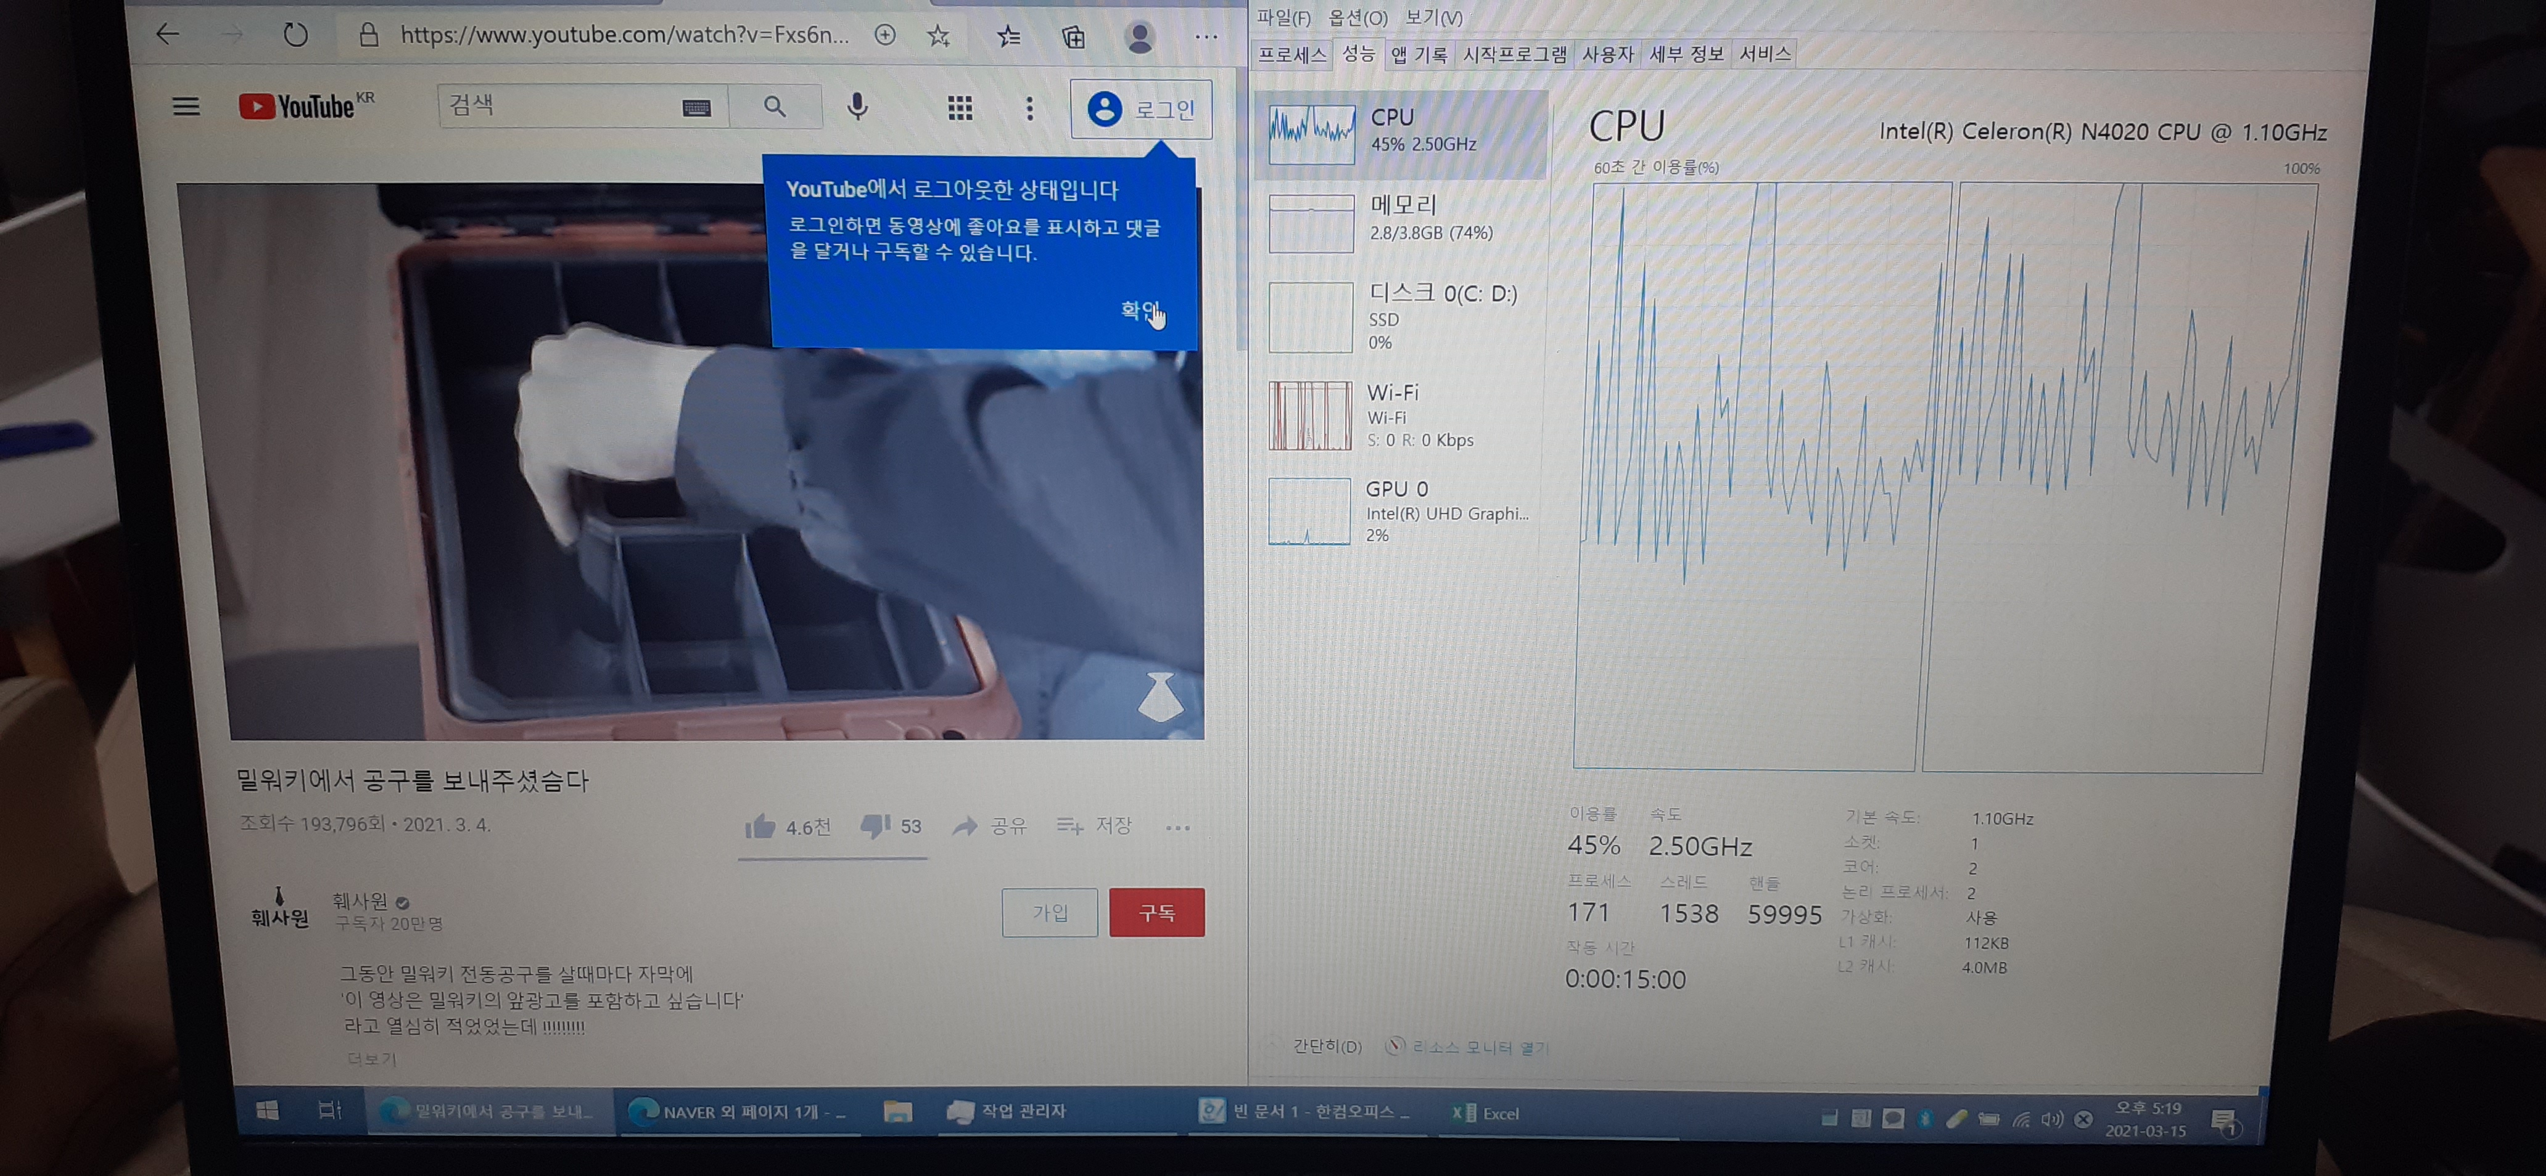Collapse Task Manager with 간단히
2546x1176 pixels.
1327,1047
